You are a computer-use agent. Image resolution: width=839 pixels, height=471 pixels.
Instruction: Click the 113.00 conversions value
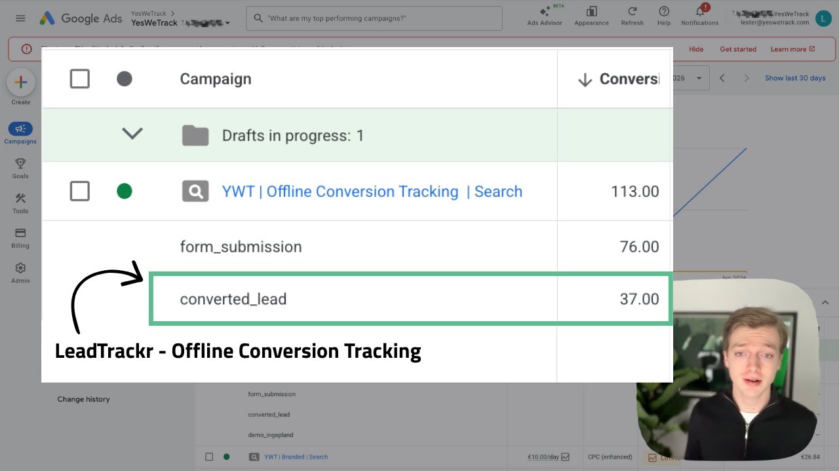click(635, 192)
